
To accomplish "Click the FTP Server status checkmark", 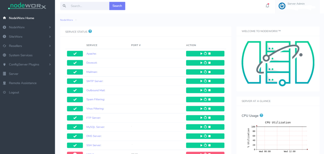I will coord(75,118).
